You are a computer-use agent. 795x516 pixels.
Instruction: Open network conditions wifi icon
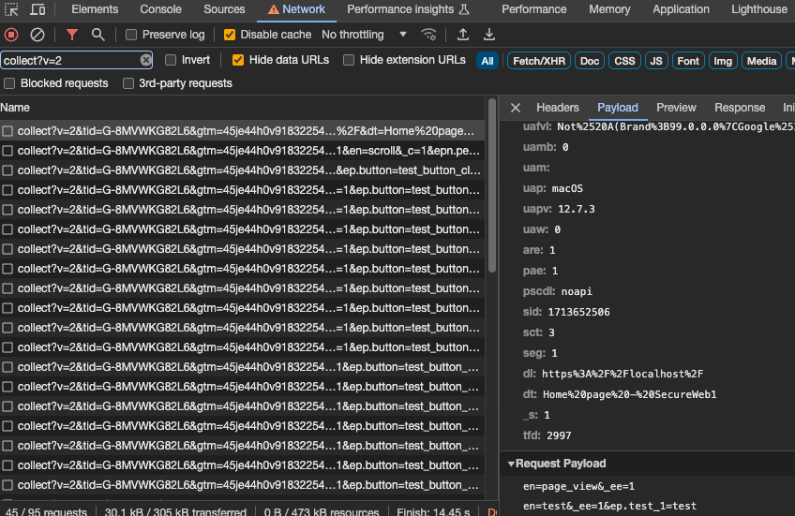(x=428, y=35)
